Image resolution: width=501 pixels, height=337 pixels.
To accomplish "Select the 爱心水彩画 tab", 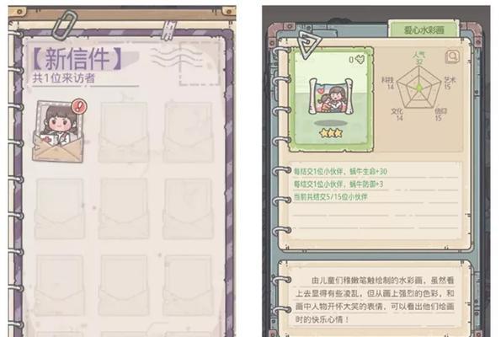I will (424, 30).
